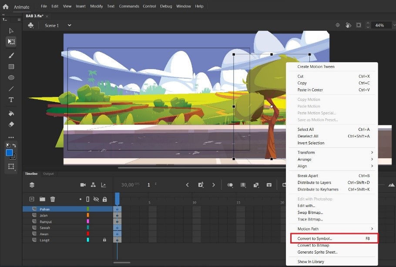Click the New Layer icon in timeline
Image resolution: width=396 pixels, height=267 pixels.
pos(32,199)
